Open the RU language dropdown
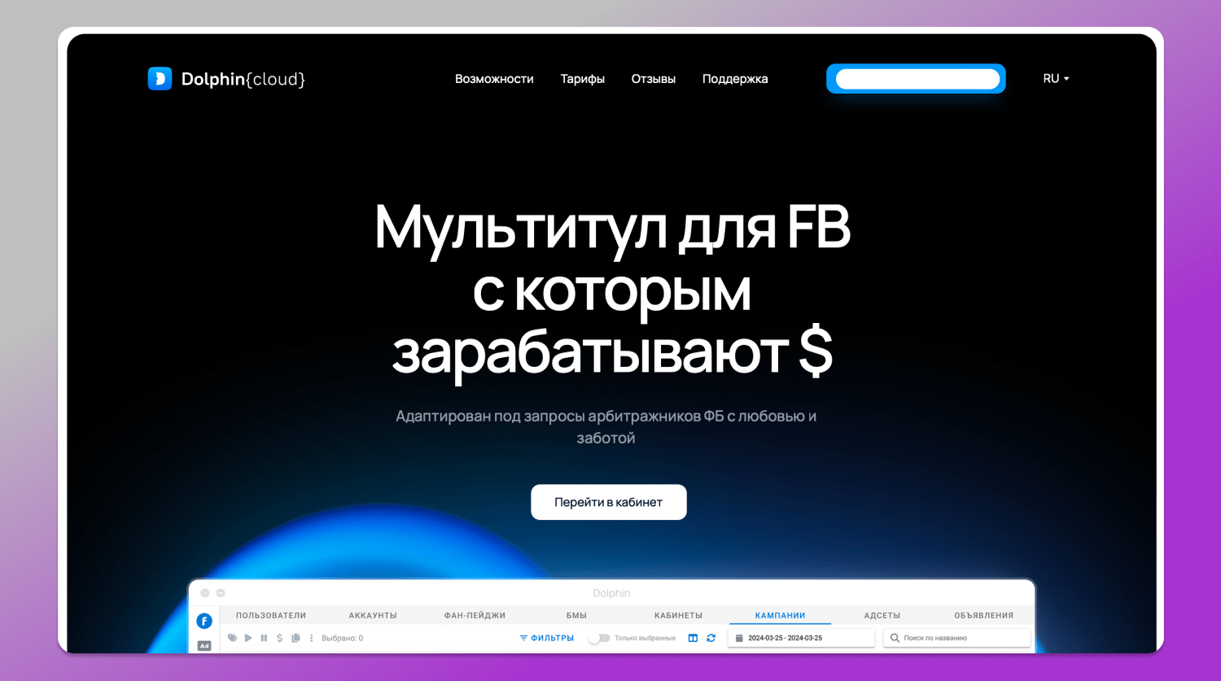The image size is (1221, 681). pyautogui.click(x=1056, y=79)
